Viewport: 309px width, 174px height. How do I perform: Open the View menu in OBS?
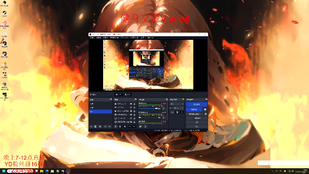point(106,38)
